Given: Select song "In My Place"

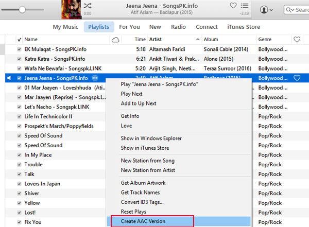Looking at the screenshot, I should (38, 155).
